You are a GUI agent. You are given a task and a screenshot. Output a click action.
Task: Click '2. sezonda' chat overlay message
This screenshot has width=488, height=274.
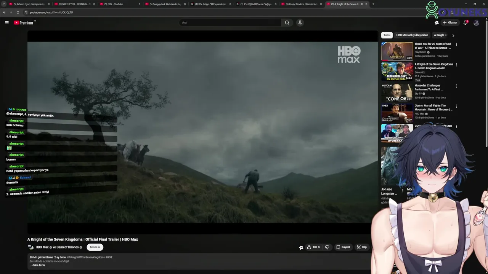pyautogui.click(x=28, y=193)
